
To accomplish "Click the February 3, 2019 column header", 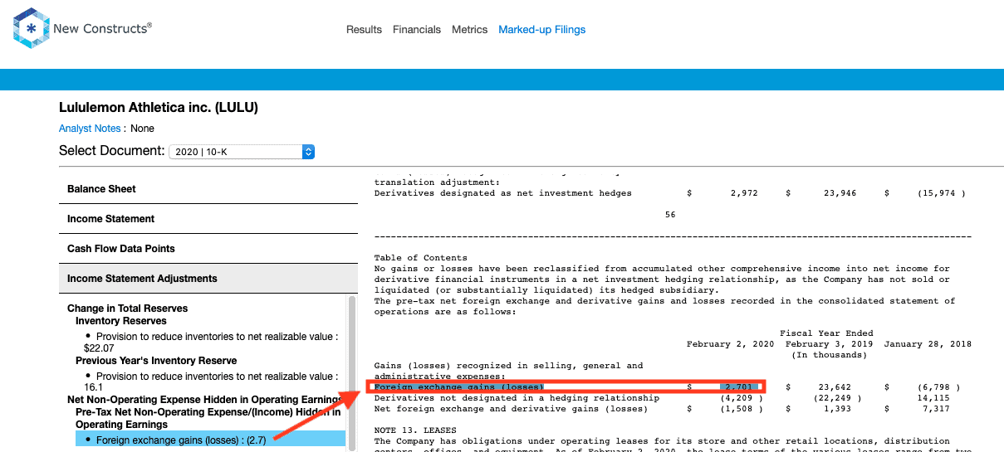I will tap(829, 344).
